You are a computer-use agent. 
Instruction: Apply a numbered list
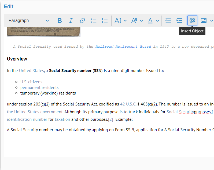(105, 21)
